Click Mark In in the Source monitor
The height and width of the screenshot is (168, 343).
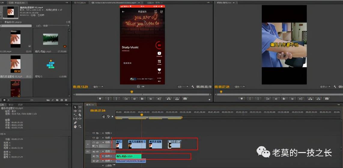tap(108, 99)
